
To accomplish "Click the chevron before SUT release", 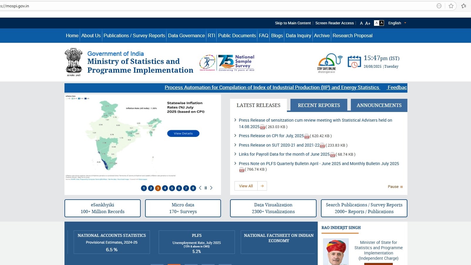I will point(235,145).
